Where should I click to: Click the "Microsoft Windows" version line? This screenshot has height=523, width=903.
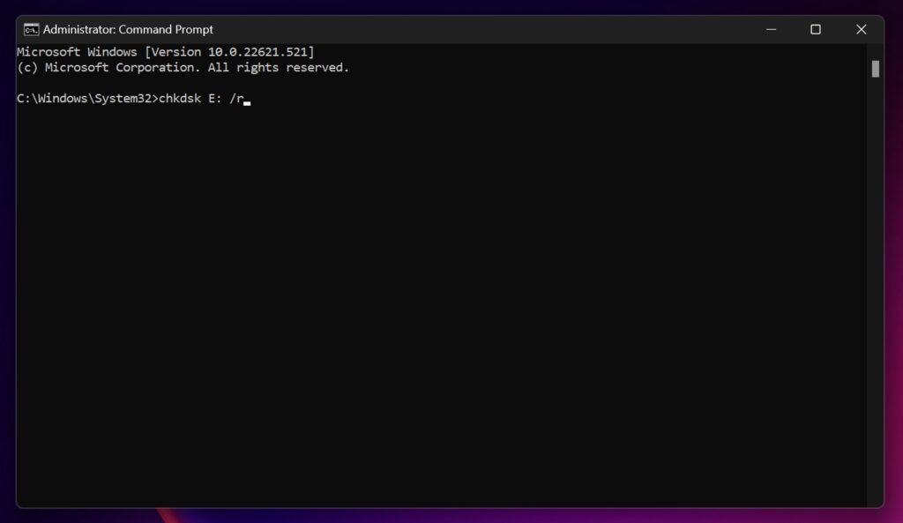click(x=77, y=52)
